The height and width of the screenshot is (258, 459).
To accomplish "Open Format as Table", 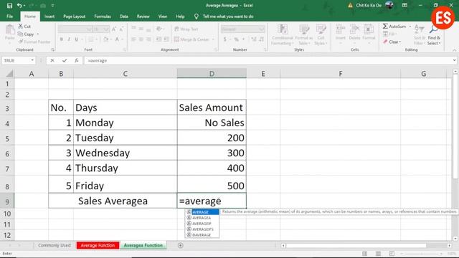I will pos(304,34).
